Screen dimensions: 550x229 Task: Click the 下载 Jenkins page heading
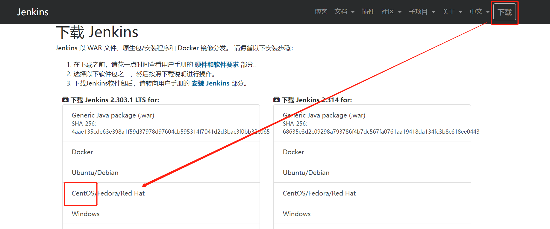pos(97,32)
